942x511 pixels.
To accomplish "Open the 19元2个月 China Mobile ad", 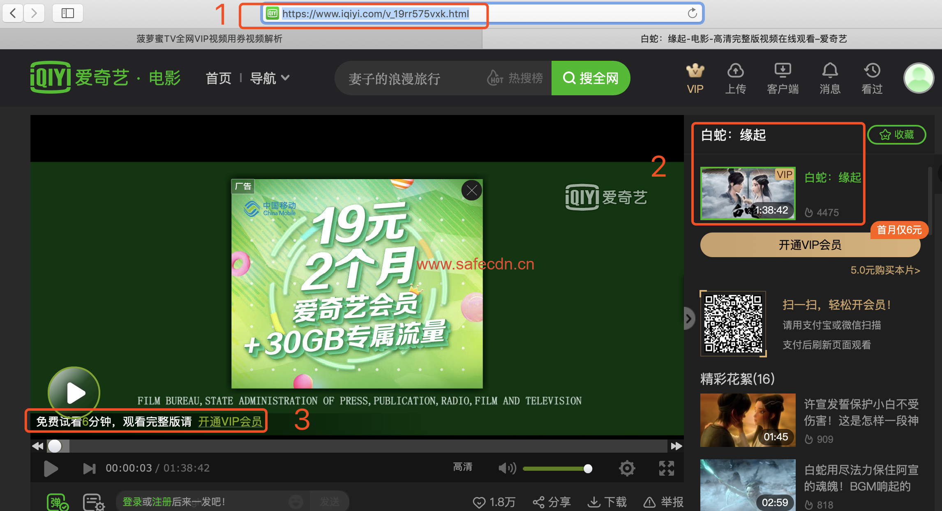I will pyautogui.click(x=357, y=283).
